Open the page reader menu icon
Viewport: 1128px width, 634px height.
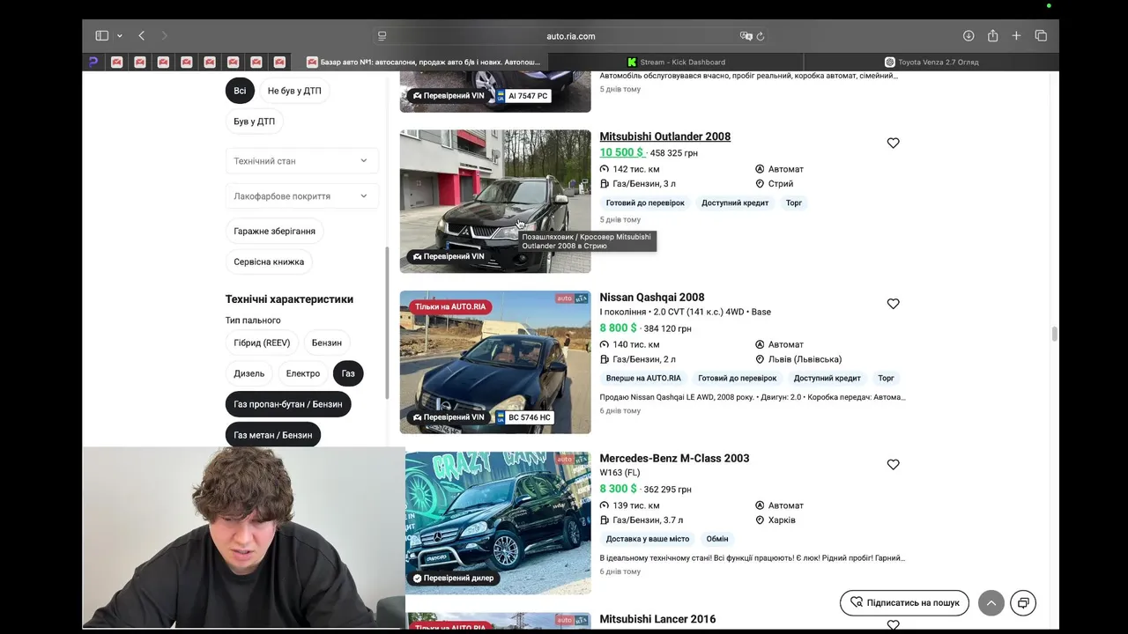click(382, 36)
